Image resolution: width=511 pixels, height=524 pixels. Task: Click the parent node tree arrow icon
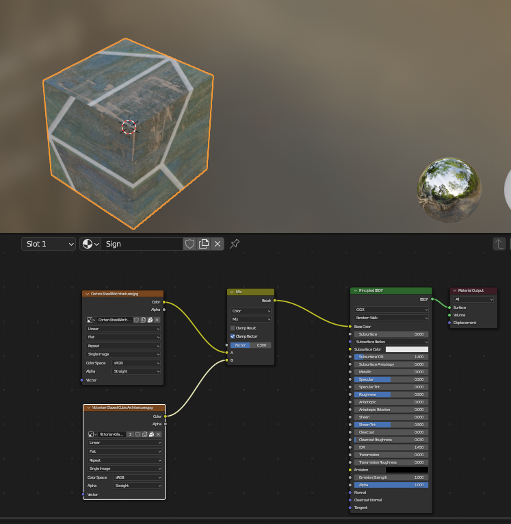(x=499, y=244)
